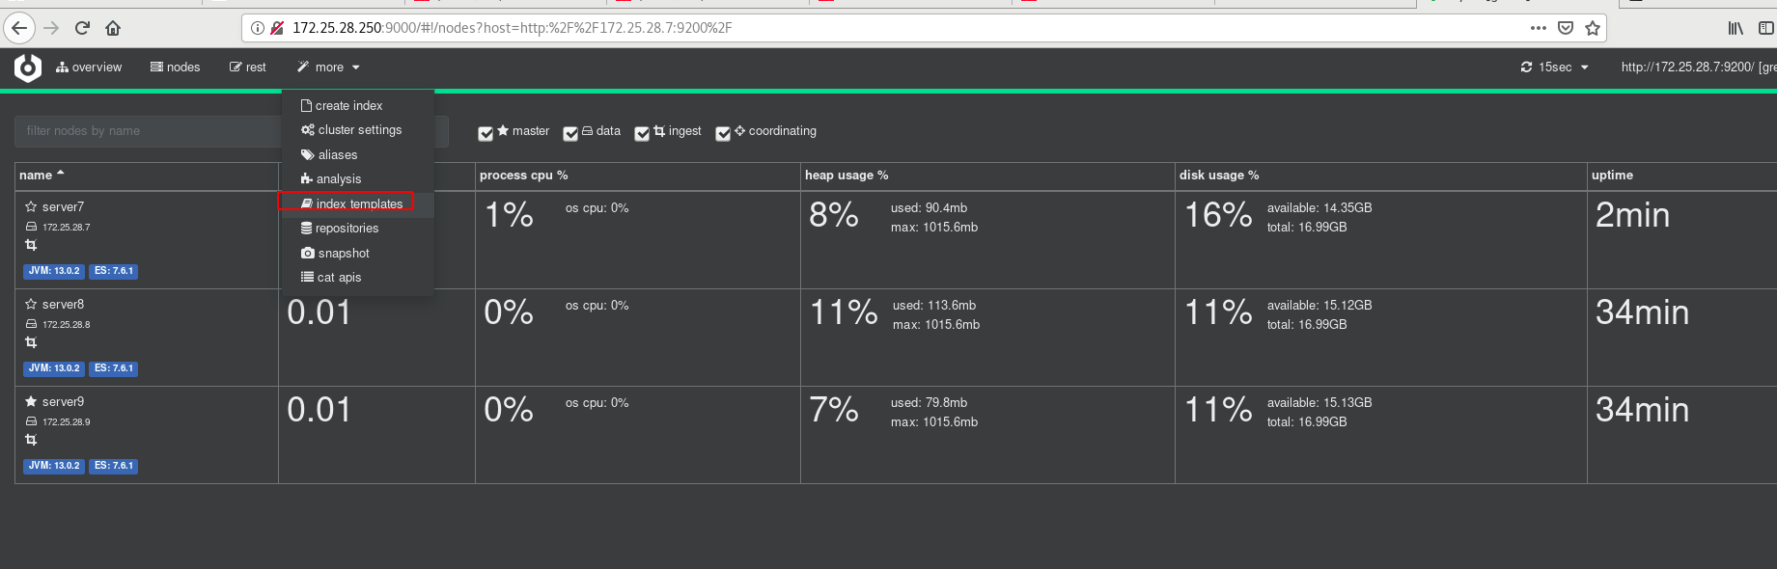The image size is (1777, 569).
Task: Bookmark this page with star icon
Action: [1593, 28]
